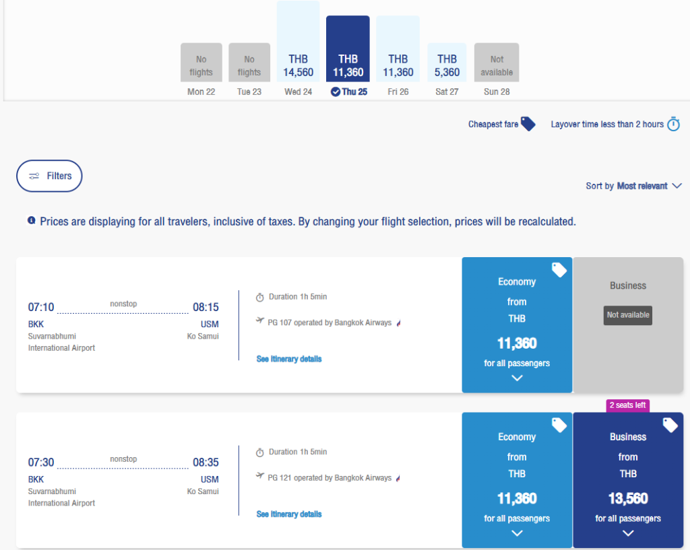Click Layover time less than 2 hours label
The image size is (690, 550).
607,125
